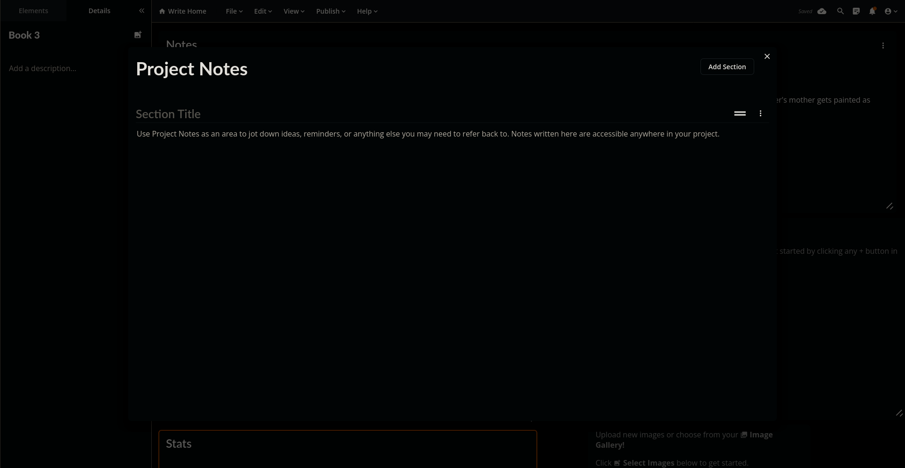Click the Add Section button
This screenshot has width=905, height=468.
(x=726, y=67)
